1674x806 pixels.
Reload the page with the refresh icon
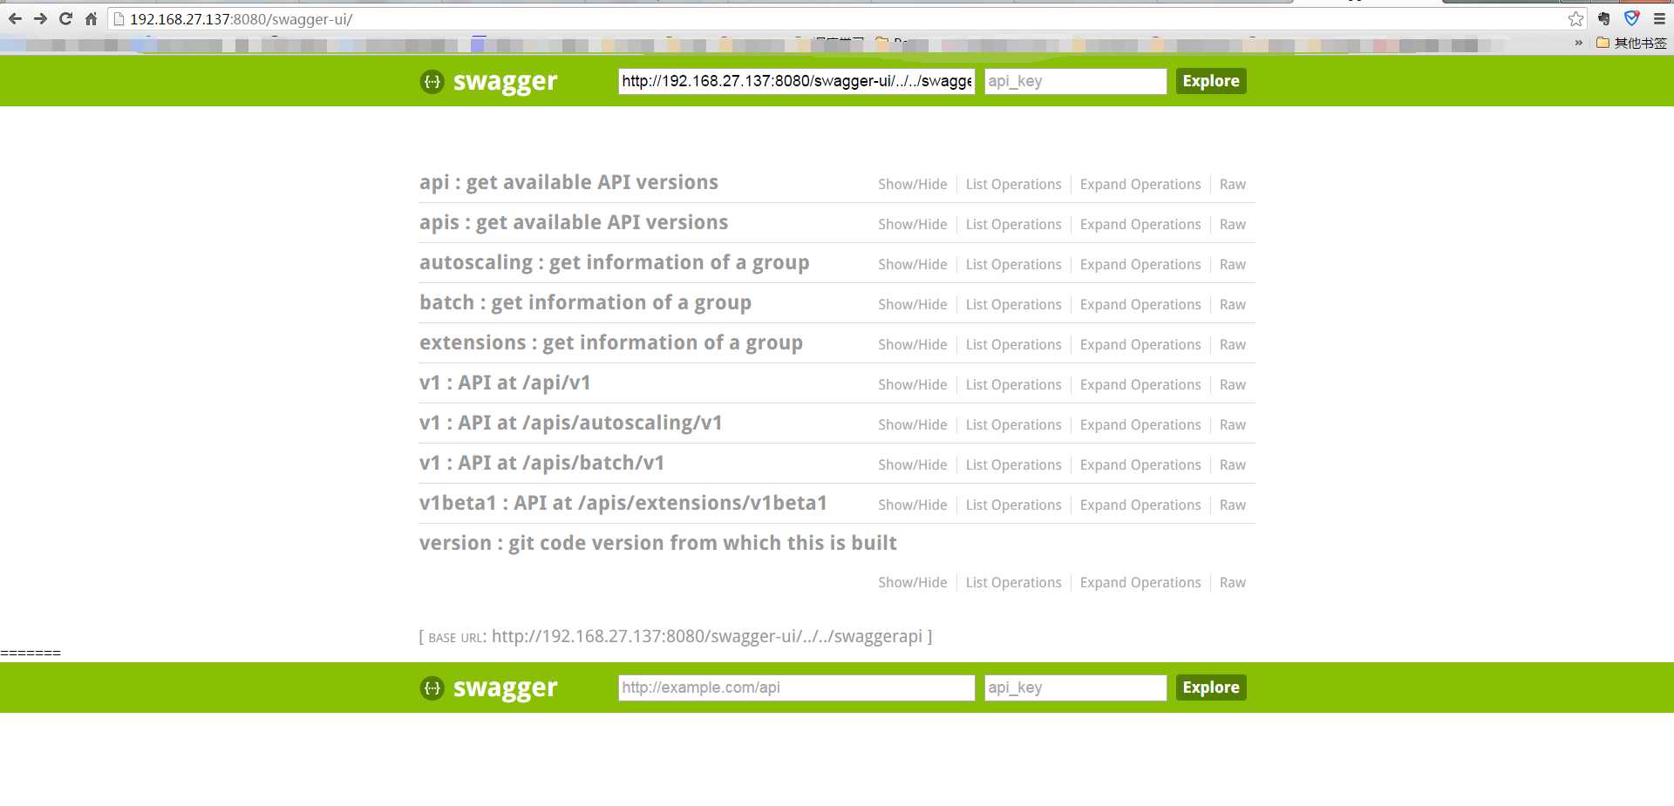pyautogui.click(x=65, y=18)
